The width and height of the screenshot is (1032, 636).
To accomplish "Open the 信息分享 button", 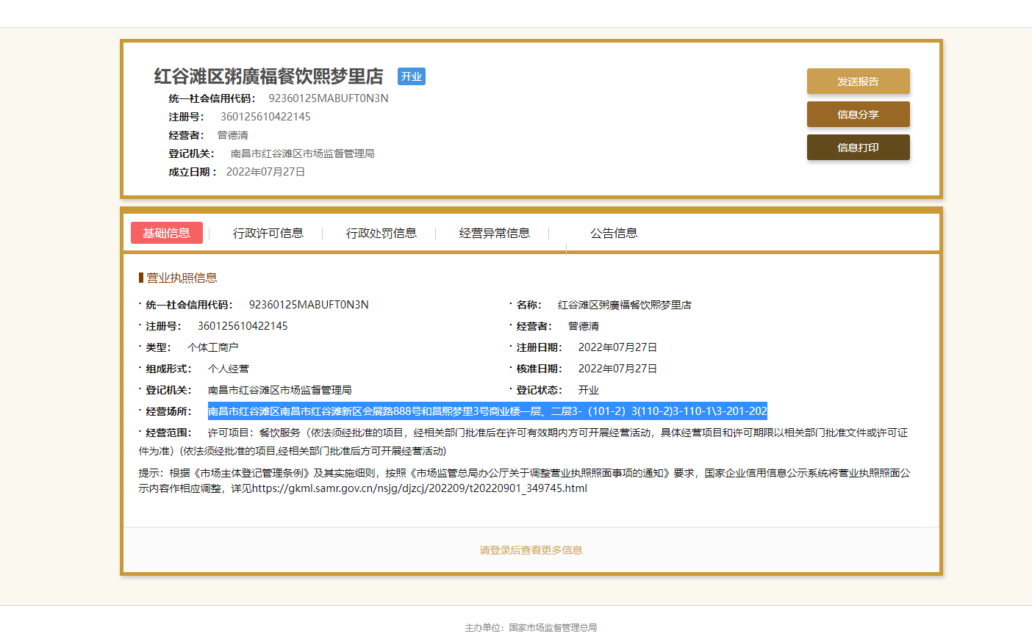I will (858, 115).
